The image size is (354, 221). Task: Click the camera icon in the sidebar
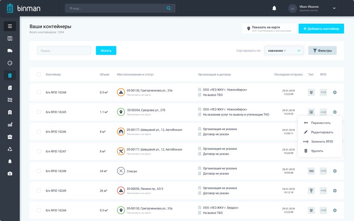pos(10,173)
